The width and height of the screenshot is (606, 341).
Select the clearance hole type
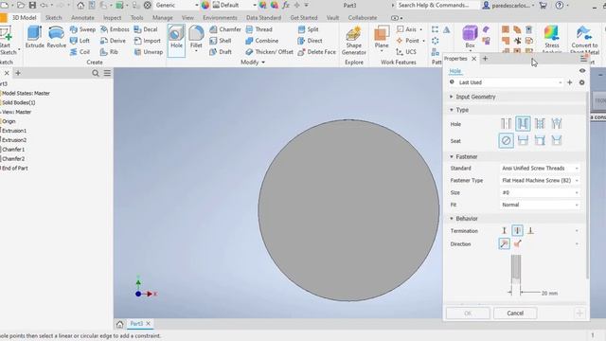523,124
